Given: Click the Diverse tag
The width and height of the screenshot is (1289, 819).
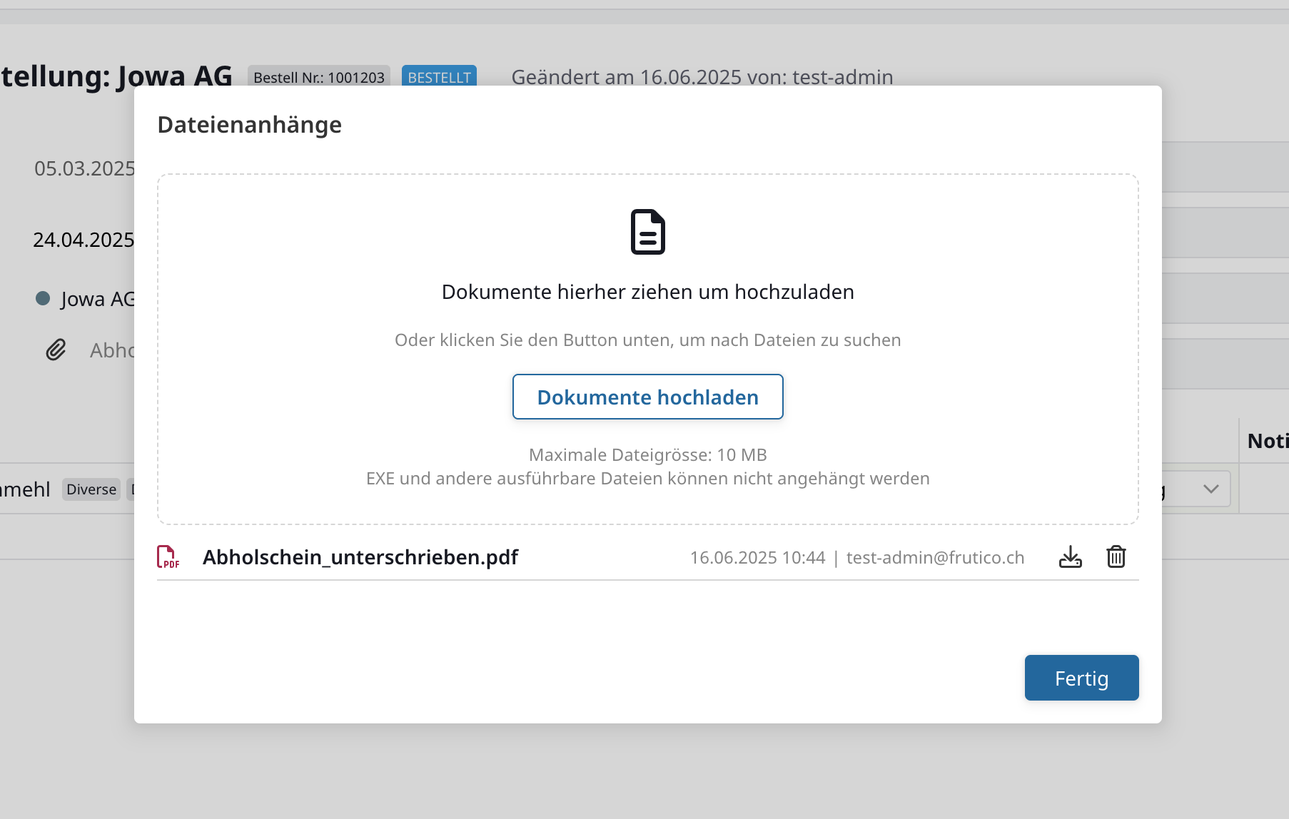Looking at the screenshot, I should point(91,489).
